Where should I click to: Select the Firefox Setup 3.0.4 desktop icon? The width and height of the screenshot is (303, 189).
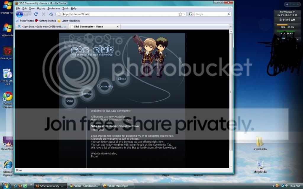click(7, 77)
